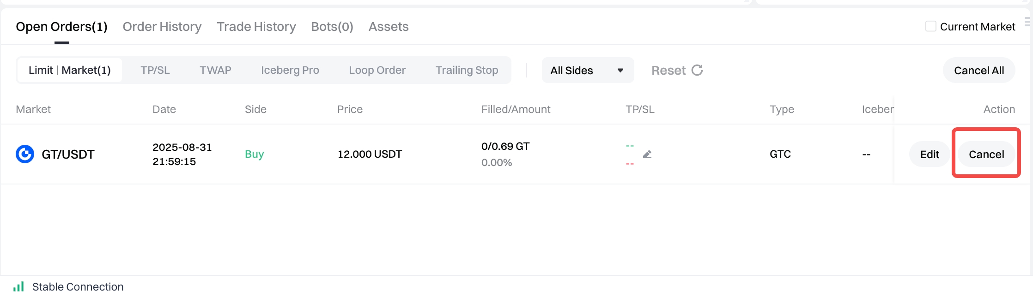Toggle the Current Market checkbox
Screen dimensions: 1033x297
point(931,26)
